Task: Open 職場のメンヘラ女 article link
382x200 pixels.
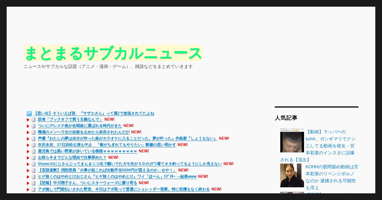Action: (x=84, y=132)
